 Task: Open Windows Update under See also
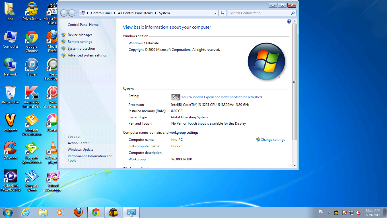click(81, 150)
